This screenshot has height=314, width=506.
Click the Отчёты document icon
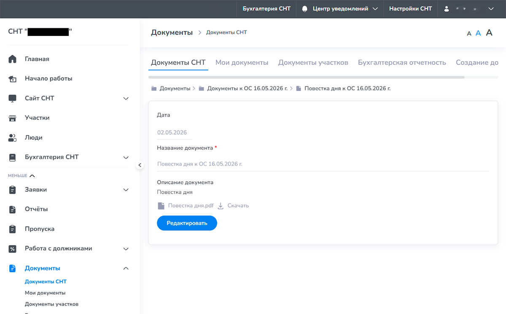coord(13,209)
